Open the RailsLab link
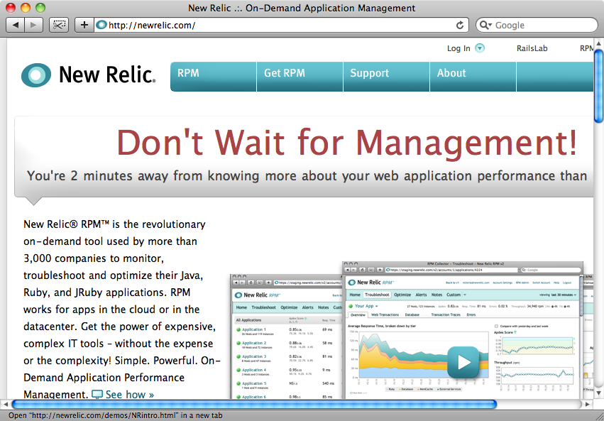604x421 pixels. [x=532, y=48]
